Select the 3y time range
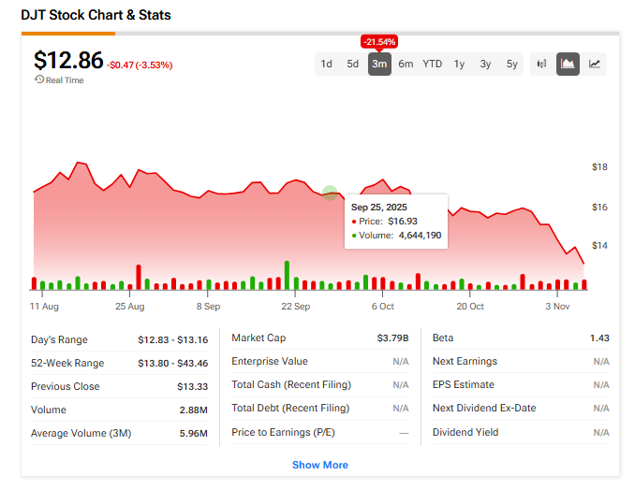635x489 pixels. 485,64
